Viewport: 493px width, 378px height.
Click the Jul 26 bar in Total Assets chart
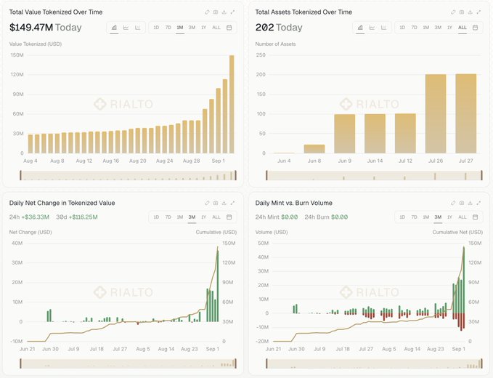point(436,114)
